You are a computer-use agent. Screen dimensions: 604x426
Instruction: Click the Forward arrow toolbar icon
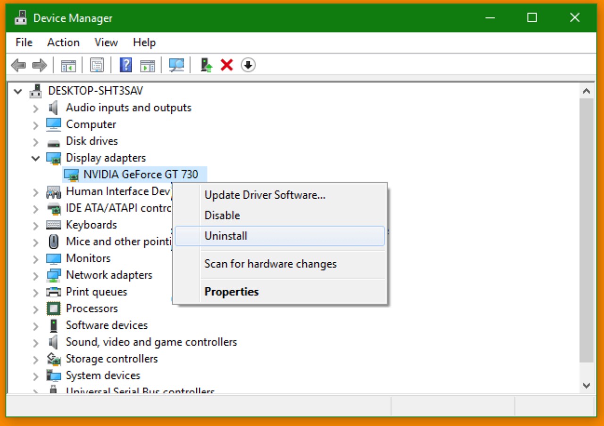pyautogui.click(x=39, y=65)
